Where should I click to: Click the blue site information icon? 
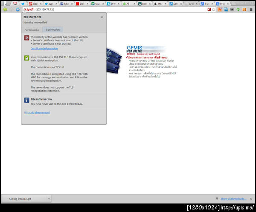26,100
